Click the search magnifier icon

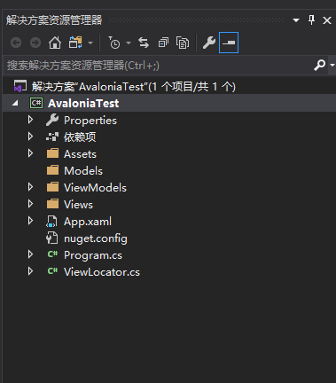(319, 65)
